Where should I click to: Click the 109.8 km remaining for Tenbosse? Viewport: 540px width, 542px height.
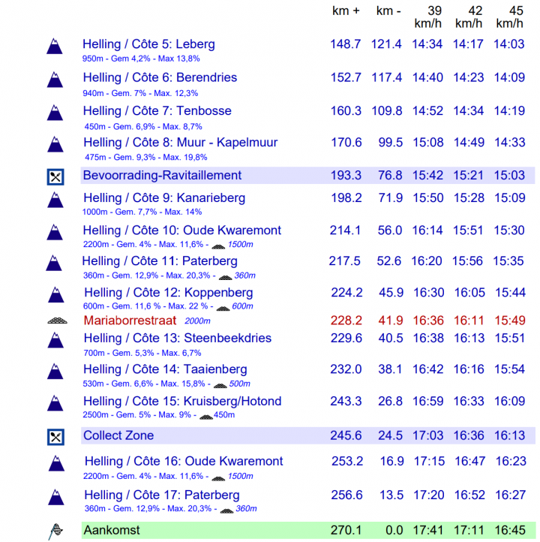[387, 111]
